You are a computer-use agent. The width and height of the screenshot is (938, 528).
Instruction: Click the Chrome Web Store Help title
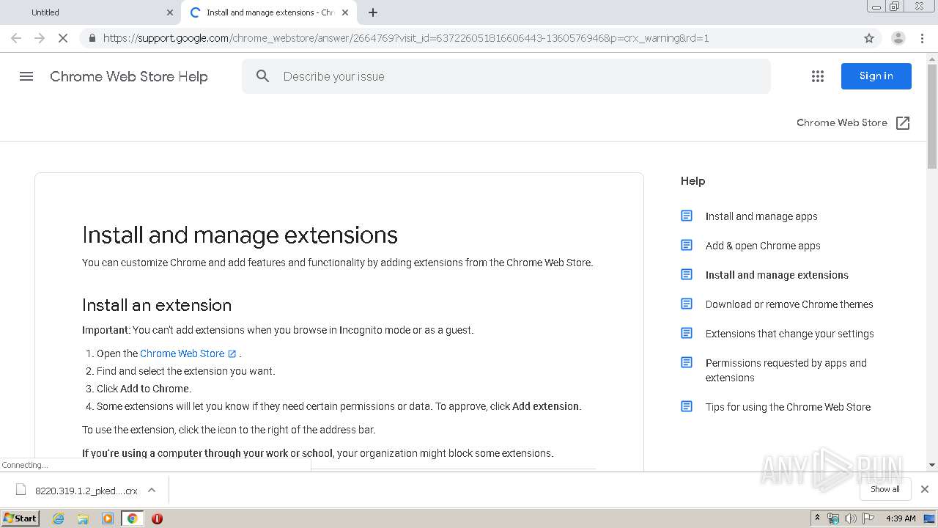coord(129,76)
